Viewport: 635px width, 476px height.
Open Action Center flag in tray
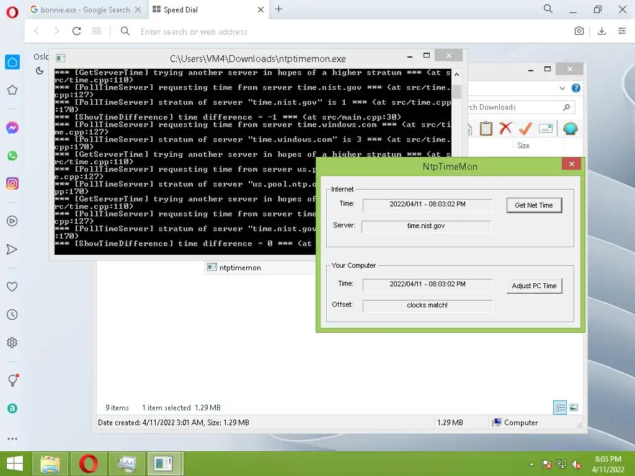(x=547, y=464)
